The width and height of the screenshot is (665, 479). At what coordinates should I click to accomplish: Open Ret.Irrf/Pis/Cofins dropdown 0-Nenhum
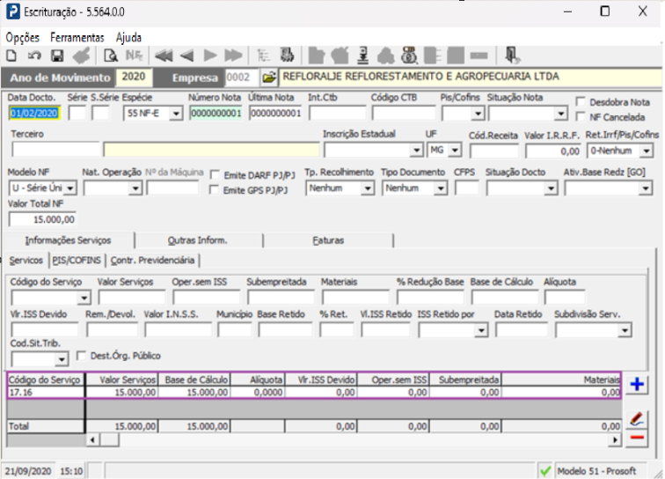[647, 151]
